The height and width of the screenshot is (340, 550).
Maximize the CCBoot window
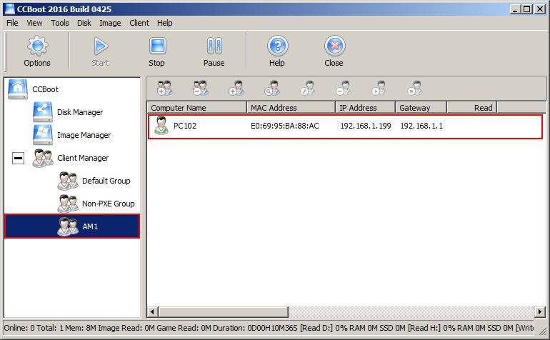[x=527, y=9]
